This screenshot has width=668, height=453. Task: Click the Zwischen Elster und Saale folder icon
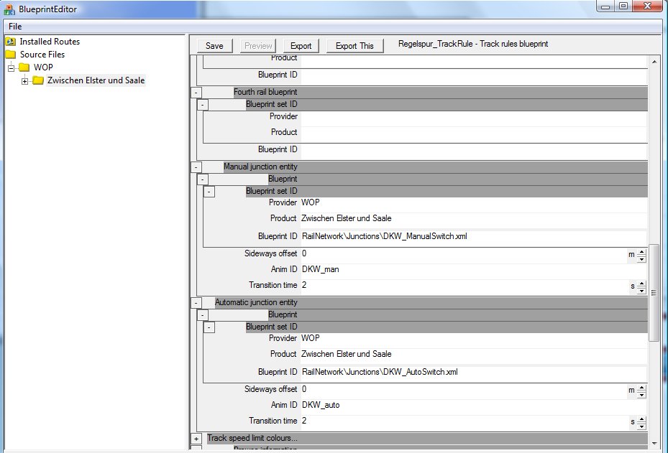(x=38, y=80)
